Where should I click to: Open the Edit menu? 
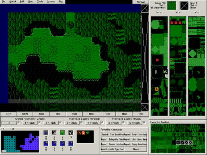pos(22,2)
